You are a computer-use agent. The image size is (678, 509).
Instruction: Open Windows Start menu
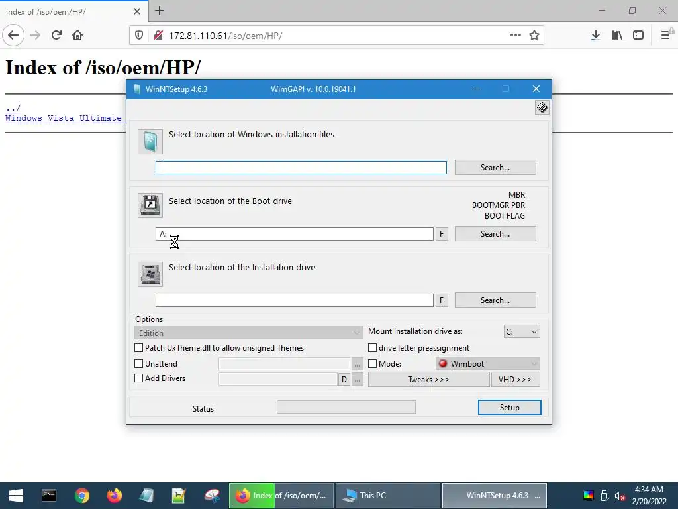(x=16, y=496)
